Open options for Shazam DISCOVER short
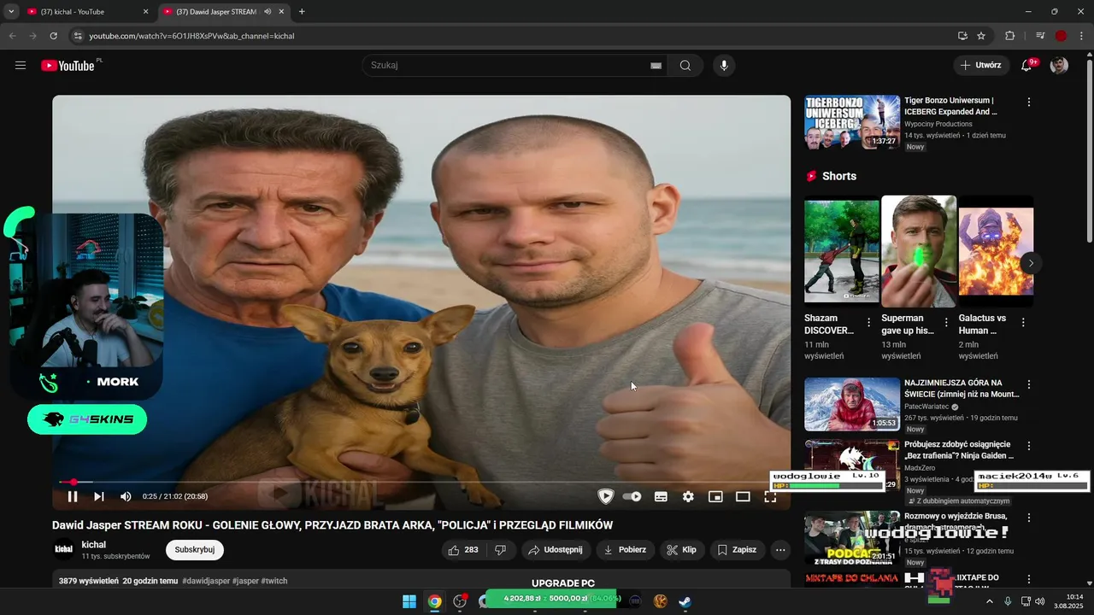 coord(869,323)
